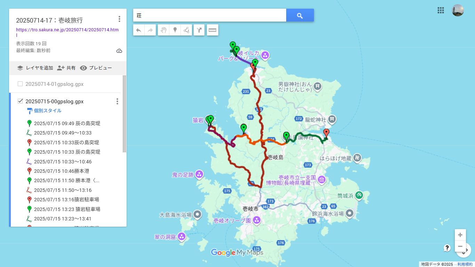Open 20250715-00gpslog.gpx layer options menu
Viewport: 475px width, 267px height.
[117, 101]
